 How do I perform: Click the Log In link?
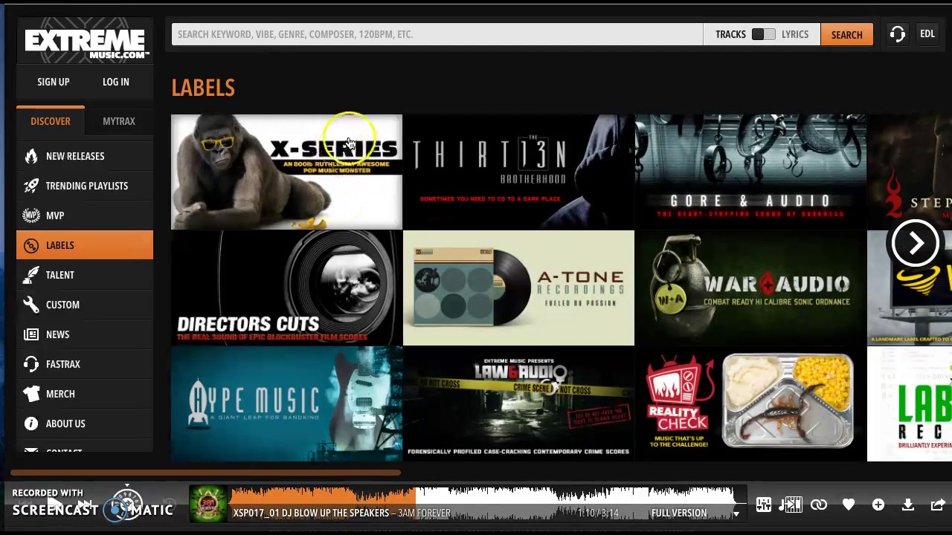pos(116,82)
